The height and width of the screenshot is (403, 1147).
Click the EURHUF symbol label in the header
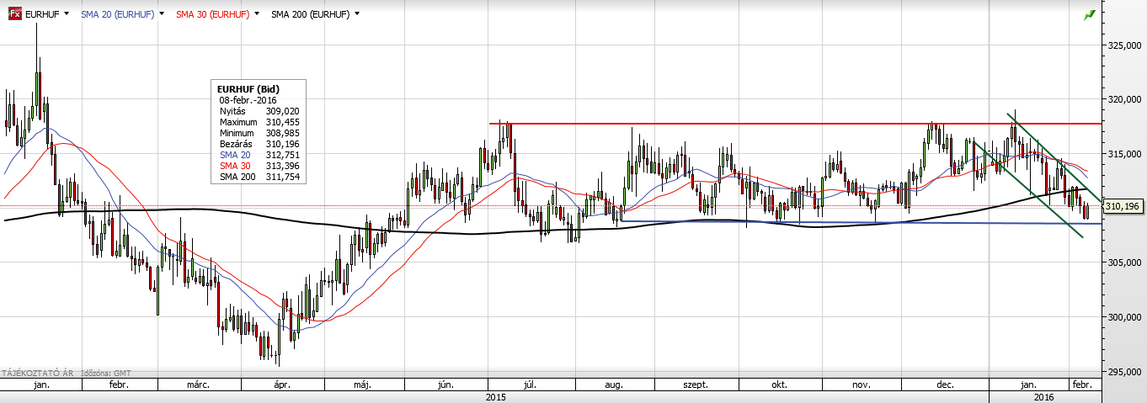[x=42, y=14]
